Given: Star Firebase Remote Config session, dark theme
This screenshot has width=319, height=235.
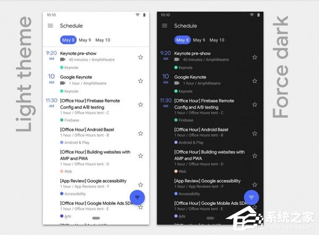Looking at the screenshot, I should pos(255,104).
